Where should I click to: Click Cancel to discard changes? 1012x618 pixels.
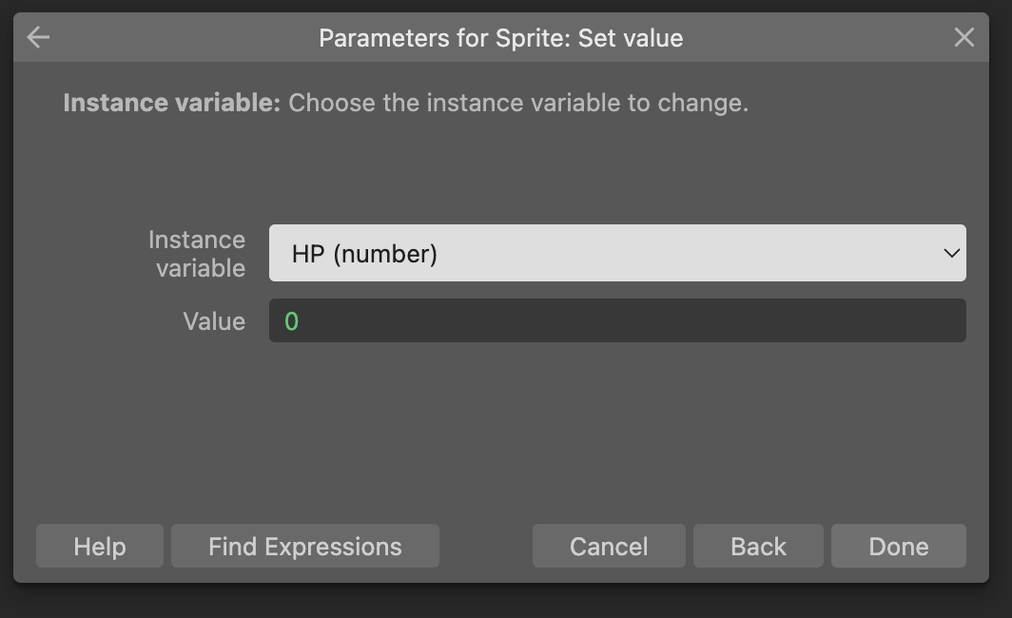tap(608, 546)
